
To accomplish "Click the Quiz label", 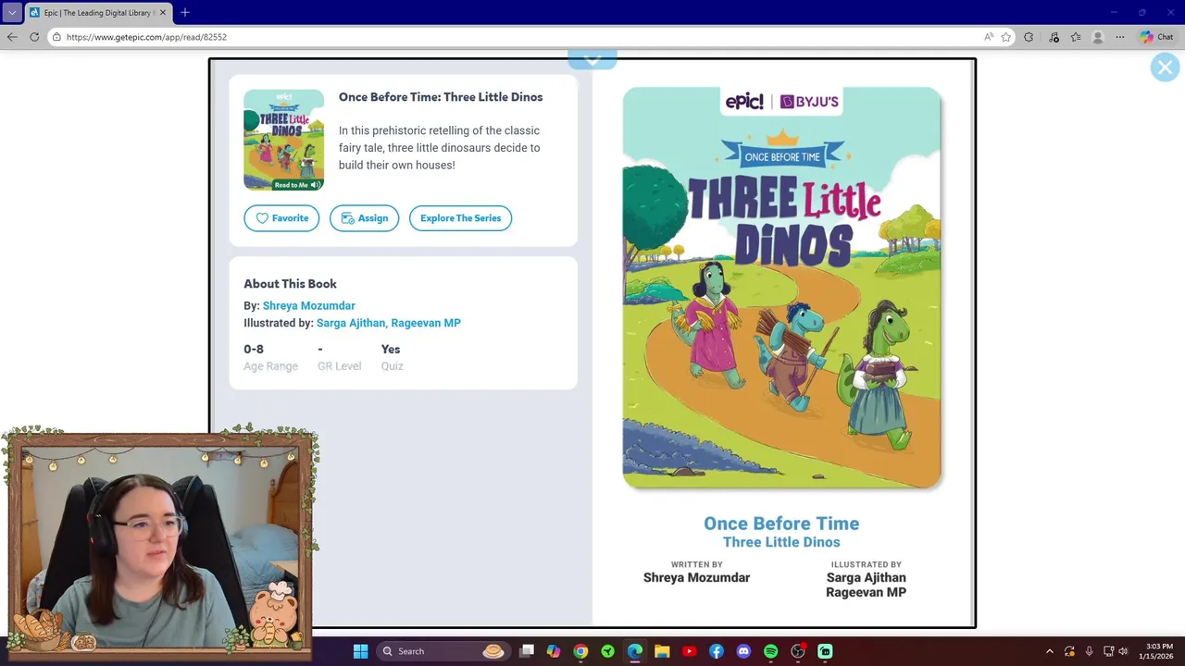I will [x=392, y=366].
